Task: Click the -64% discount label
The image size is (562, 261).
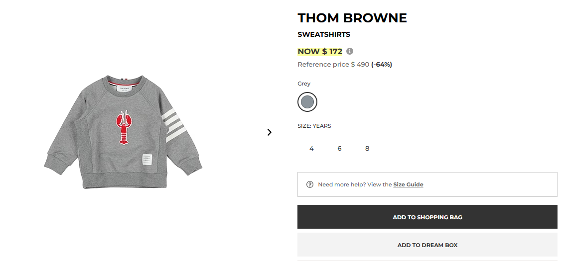Action: tap(382, 65)
